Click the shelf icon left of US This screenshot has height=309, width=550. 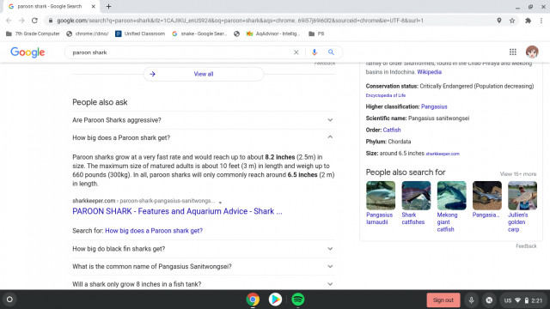tap(489, 300)
